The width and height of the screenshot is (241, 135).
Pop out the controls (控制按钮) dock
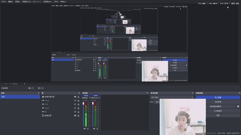pyautogui.click(x=239, y=93)
